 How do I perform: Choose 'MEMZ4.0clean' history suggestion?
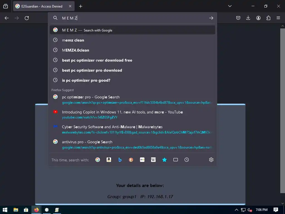click(132, 50)
